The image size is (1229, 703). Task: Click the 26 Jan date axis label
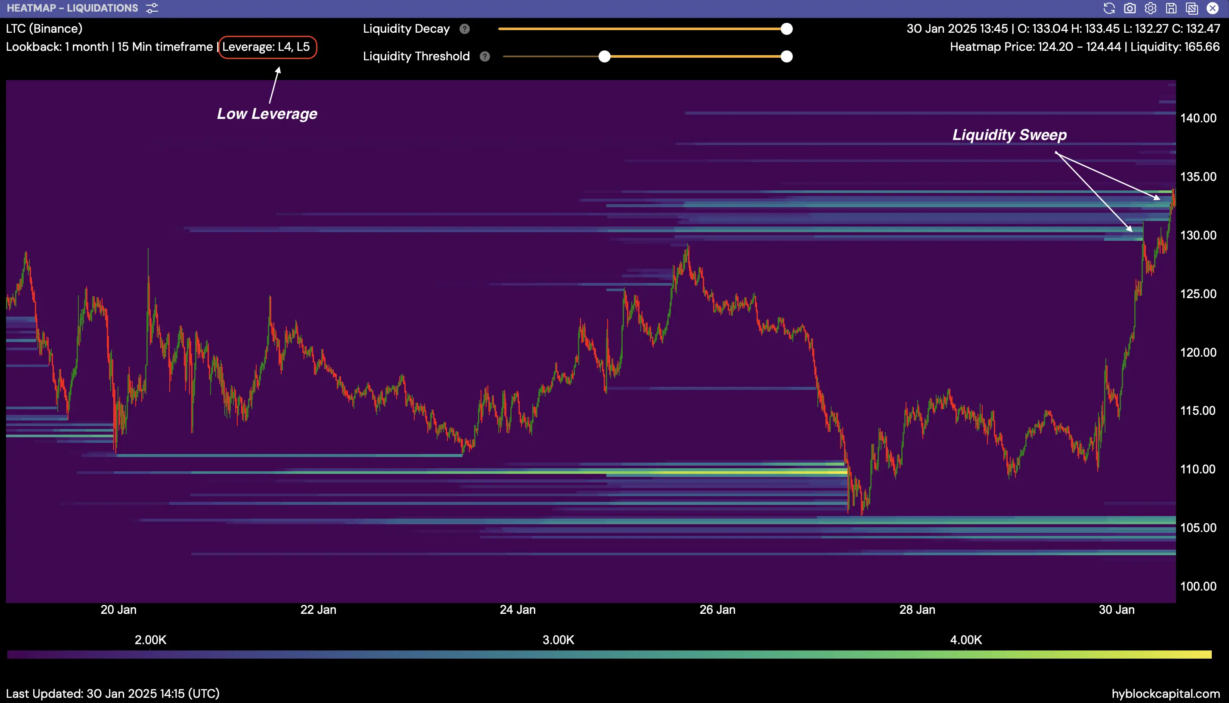(717, 610)
